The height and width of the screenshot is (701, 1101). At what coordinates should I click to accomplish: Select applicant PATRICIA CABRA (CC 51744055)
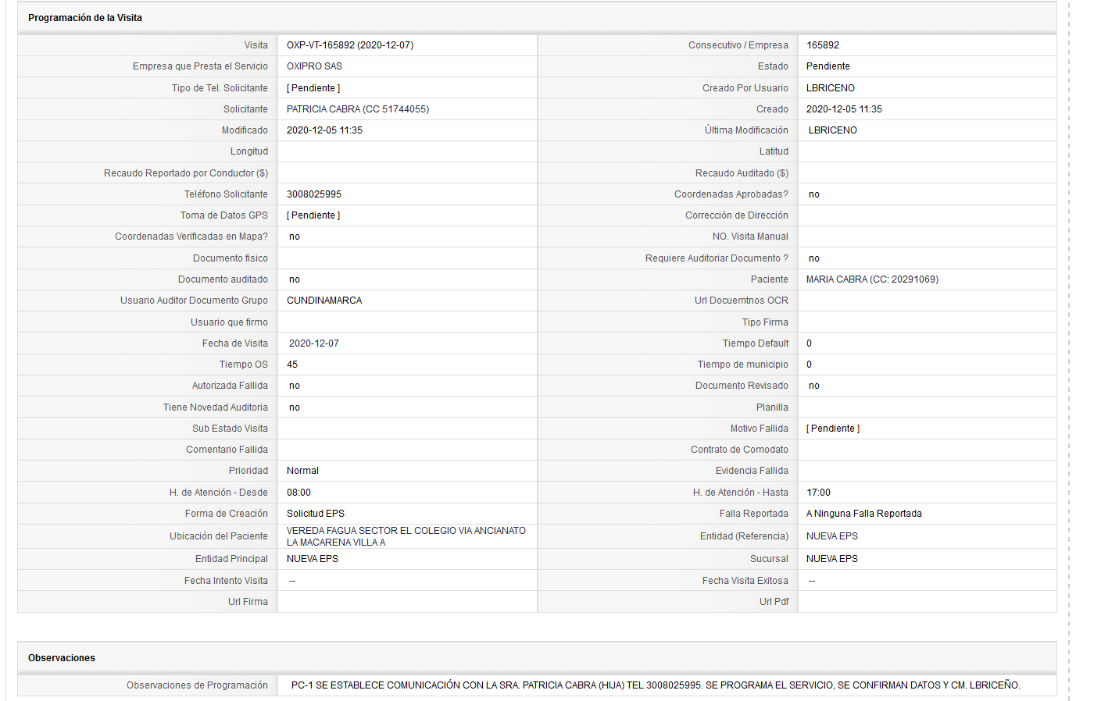358,109
